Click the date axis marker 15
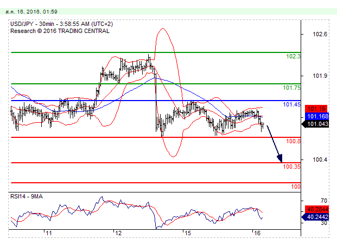Image resolution: width=337 pixels, height=246 pixels. [x=188, y=234]
